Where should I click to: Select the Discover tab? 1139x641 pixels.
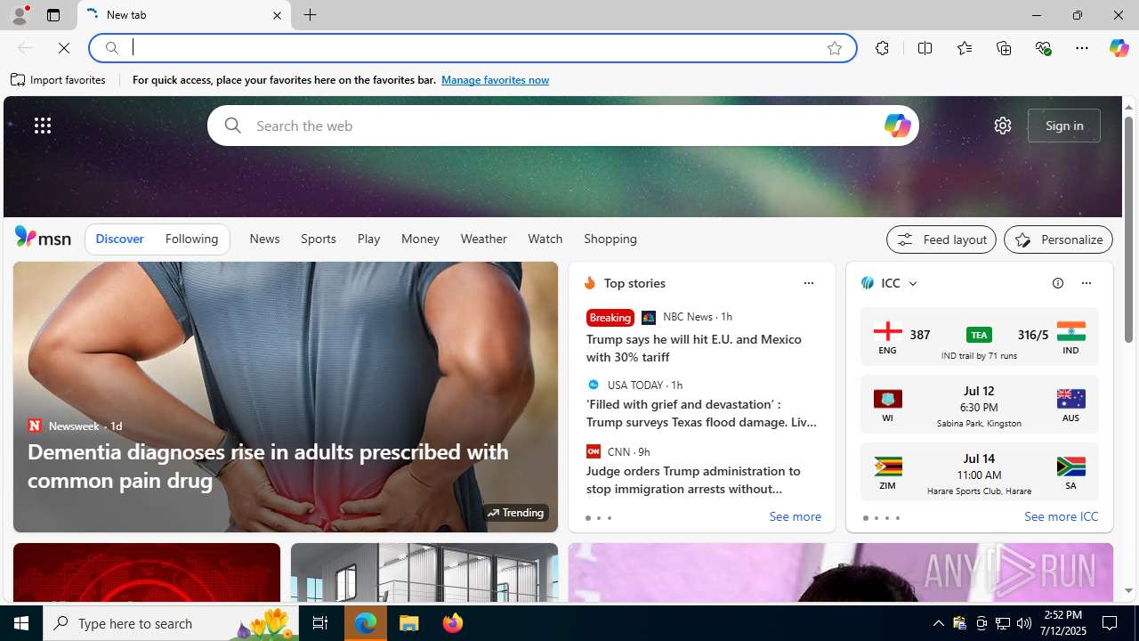pyautogui.click(x=119, y=239)
